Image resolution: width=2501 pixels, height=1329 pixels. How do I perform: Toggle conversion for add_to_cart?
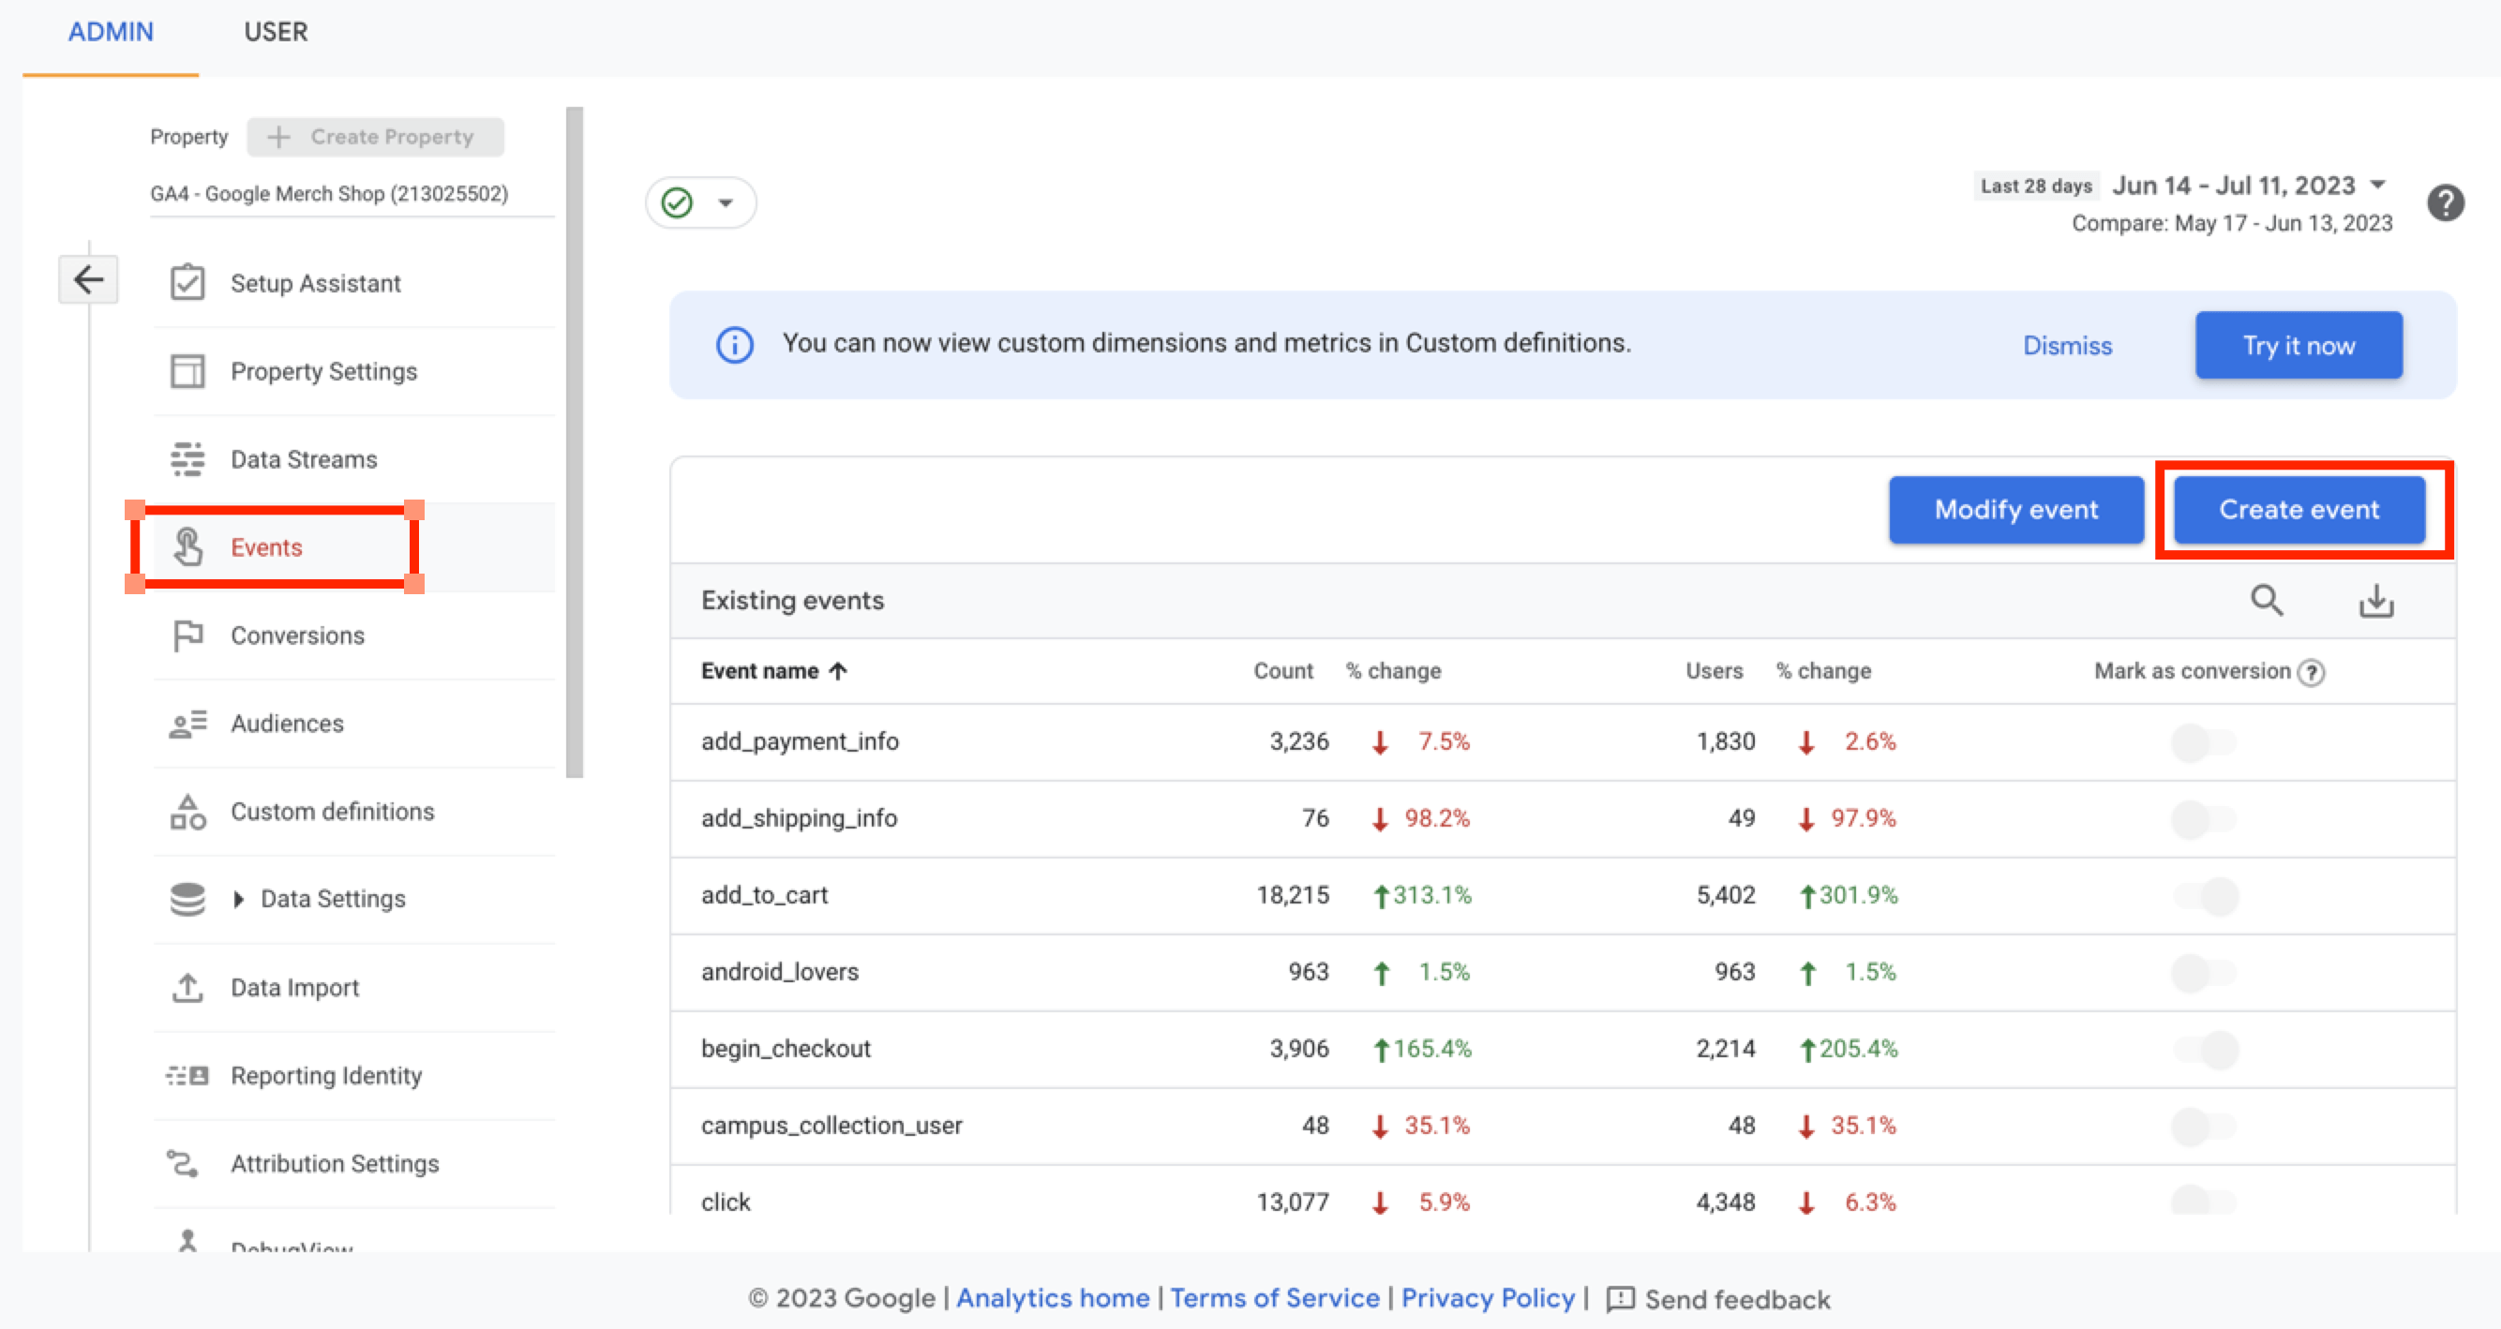click(2206, 896)
